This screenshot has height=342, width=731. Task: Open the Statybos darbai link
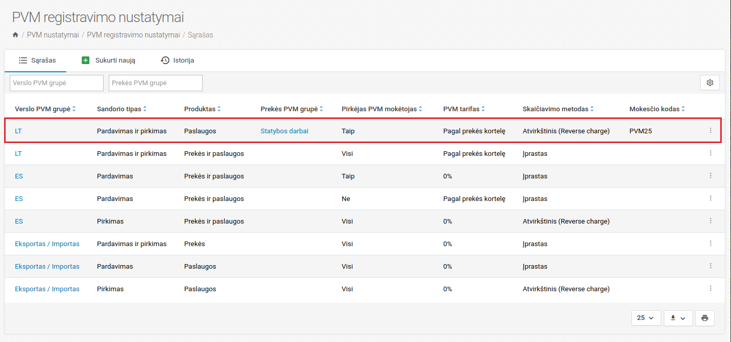[x=284, y=131]
